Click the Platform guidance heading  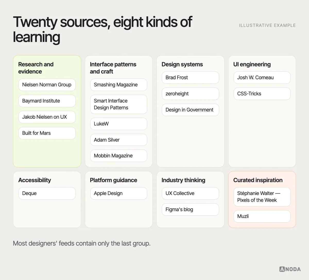click(113, 180)
